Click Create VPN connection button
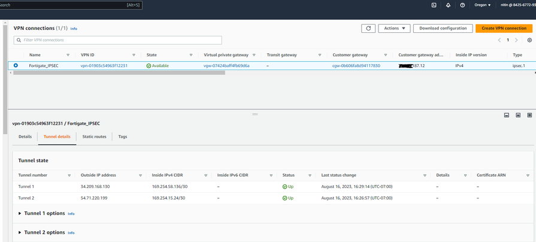 (504, 28)
